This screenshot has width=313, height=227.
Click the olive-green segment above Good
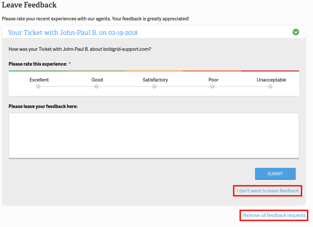(x=96, y=71)
